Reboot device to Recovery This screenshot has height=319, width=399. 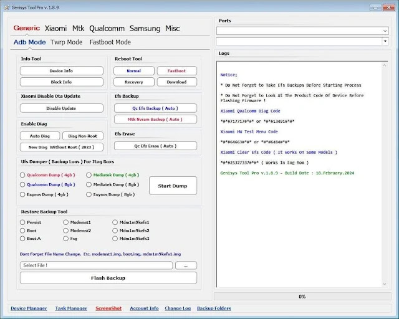(x=134, y=82)
